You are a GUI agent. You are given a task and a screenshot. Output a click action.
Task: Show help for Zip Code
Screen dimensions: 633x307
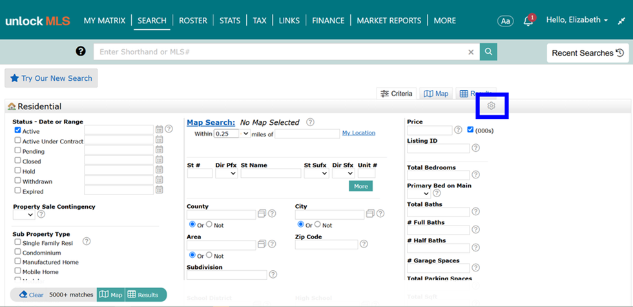pyautogui.click(x=364, y=244)
